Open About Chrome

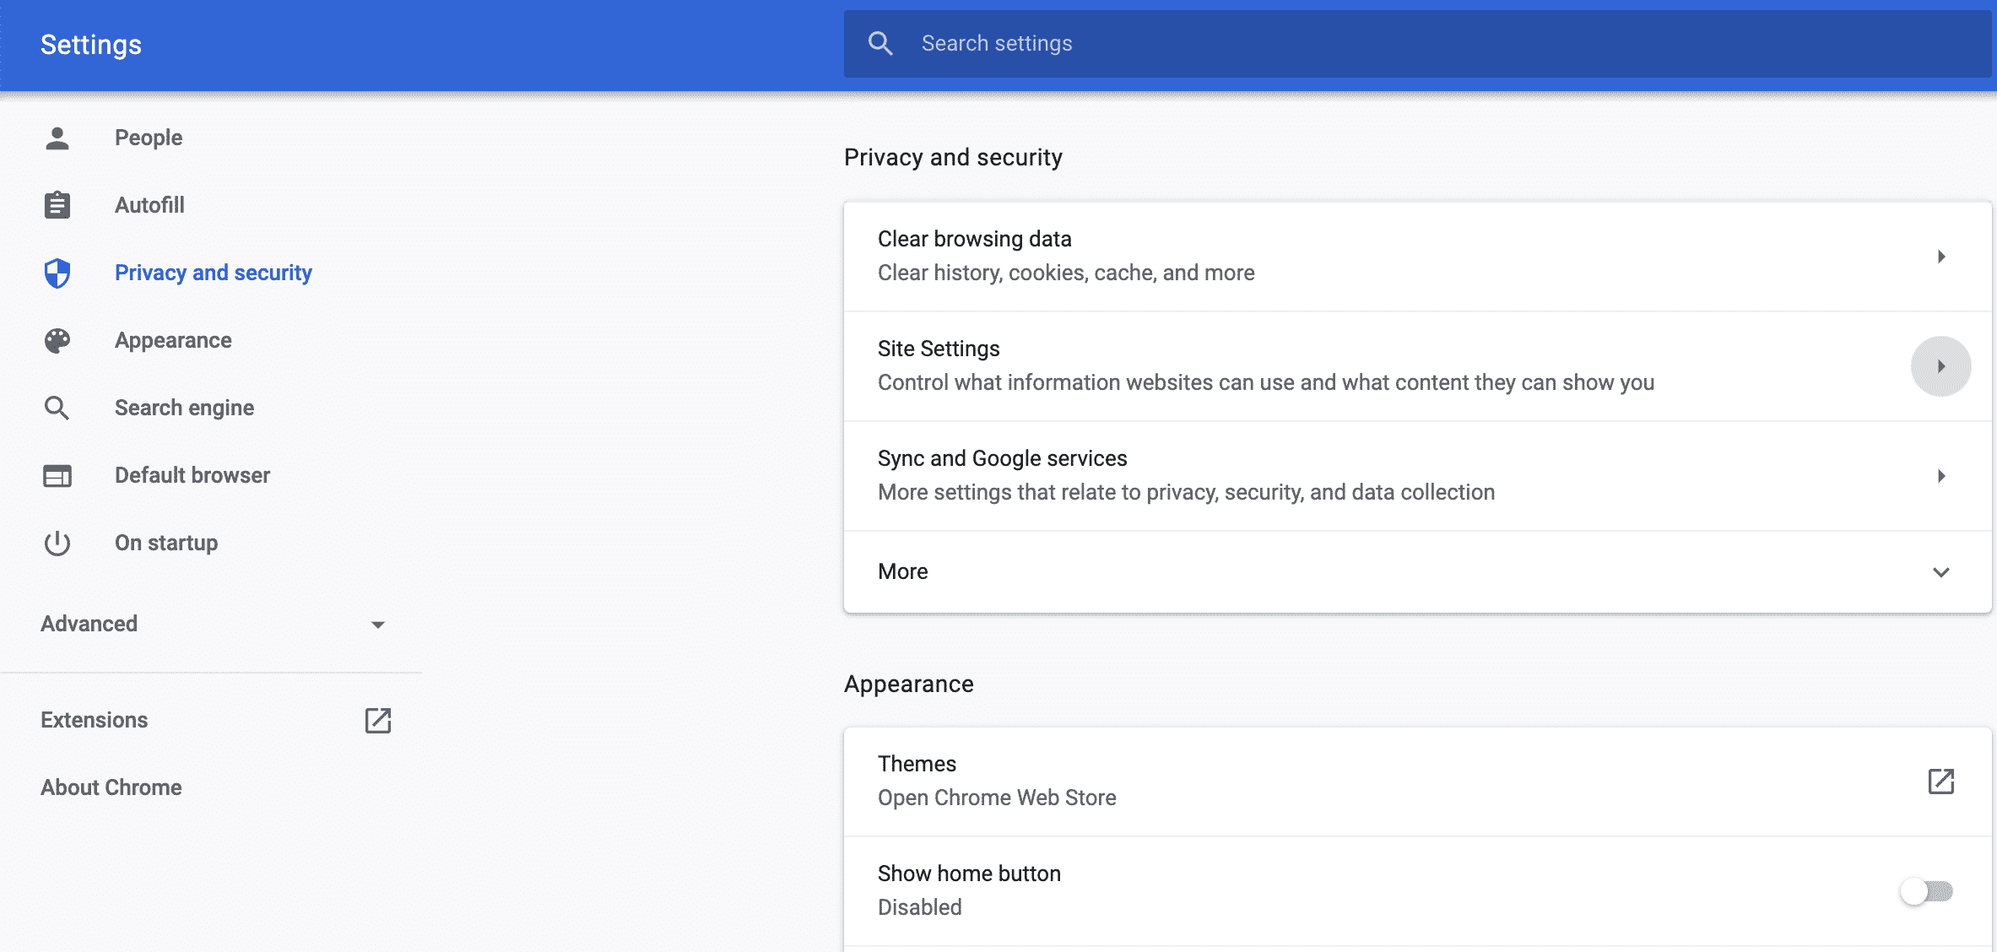click(111, 787)
